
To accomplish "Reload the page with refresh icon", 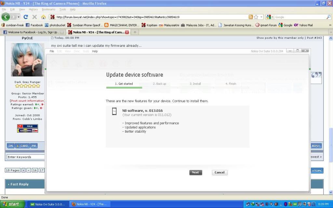I will point(26,17).
